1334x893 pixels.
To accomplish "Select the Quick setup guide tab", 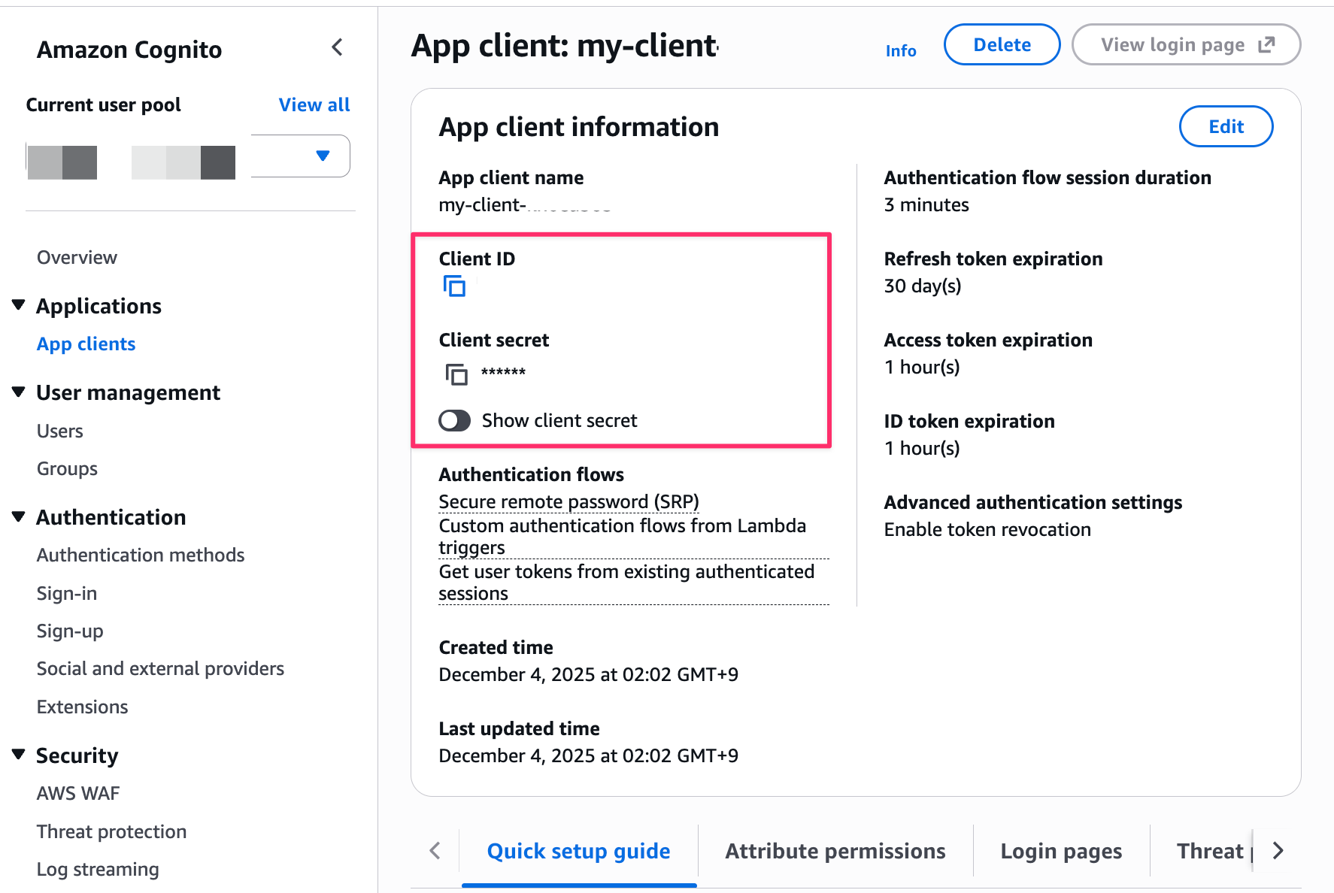I will (x=578, y=851).
